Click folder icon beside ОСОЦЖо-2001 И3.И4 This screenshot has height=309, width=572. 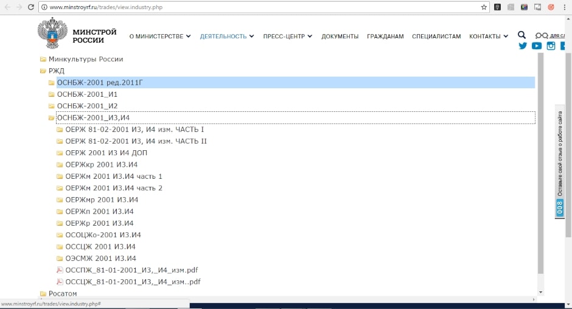coord(60,235)
